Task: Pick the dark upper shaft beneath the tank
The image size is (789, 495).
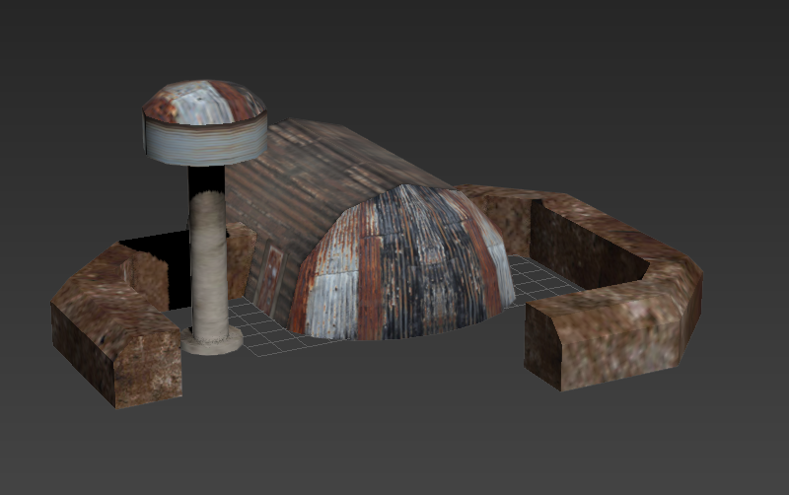Action: pyautogui.click(x=206, y=177)
